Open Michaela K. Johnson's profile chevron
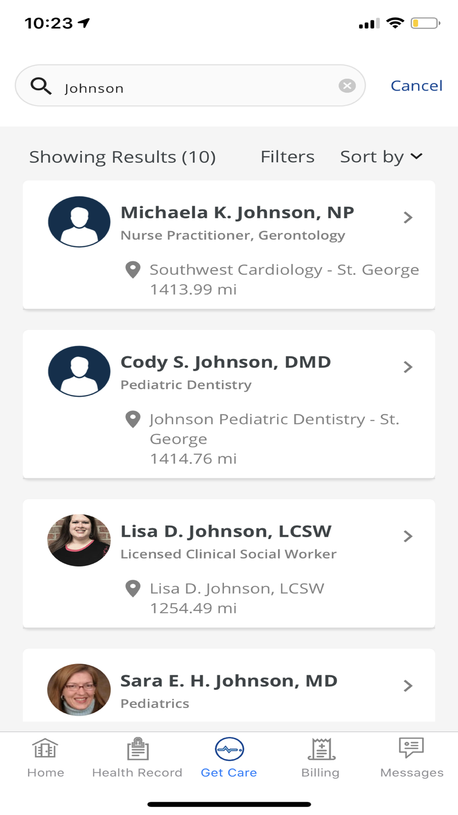458x815 pixels. (408, 217)
